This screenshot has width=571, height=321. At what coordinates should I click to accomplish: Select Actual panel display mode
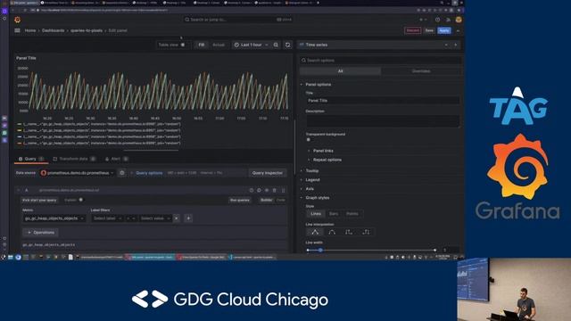tap(219, 45)
